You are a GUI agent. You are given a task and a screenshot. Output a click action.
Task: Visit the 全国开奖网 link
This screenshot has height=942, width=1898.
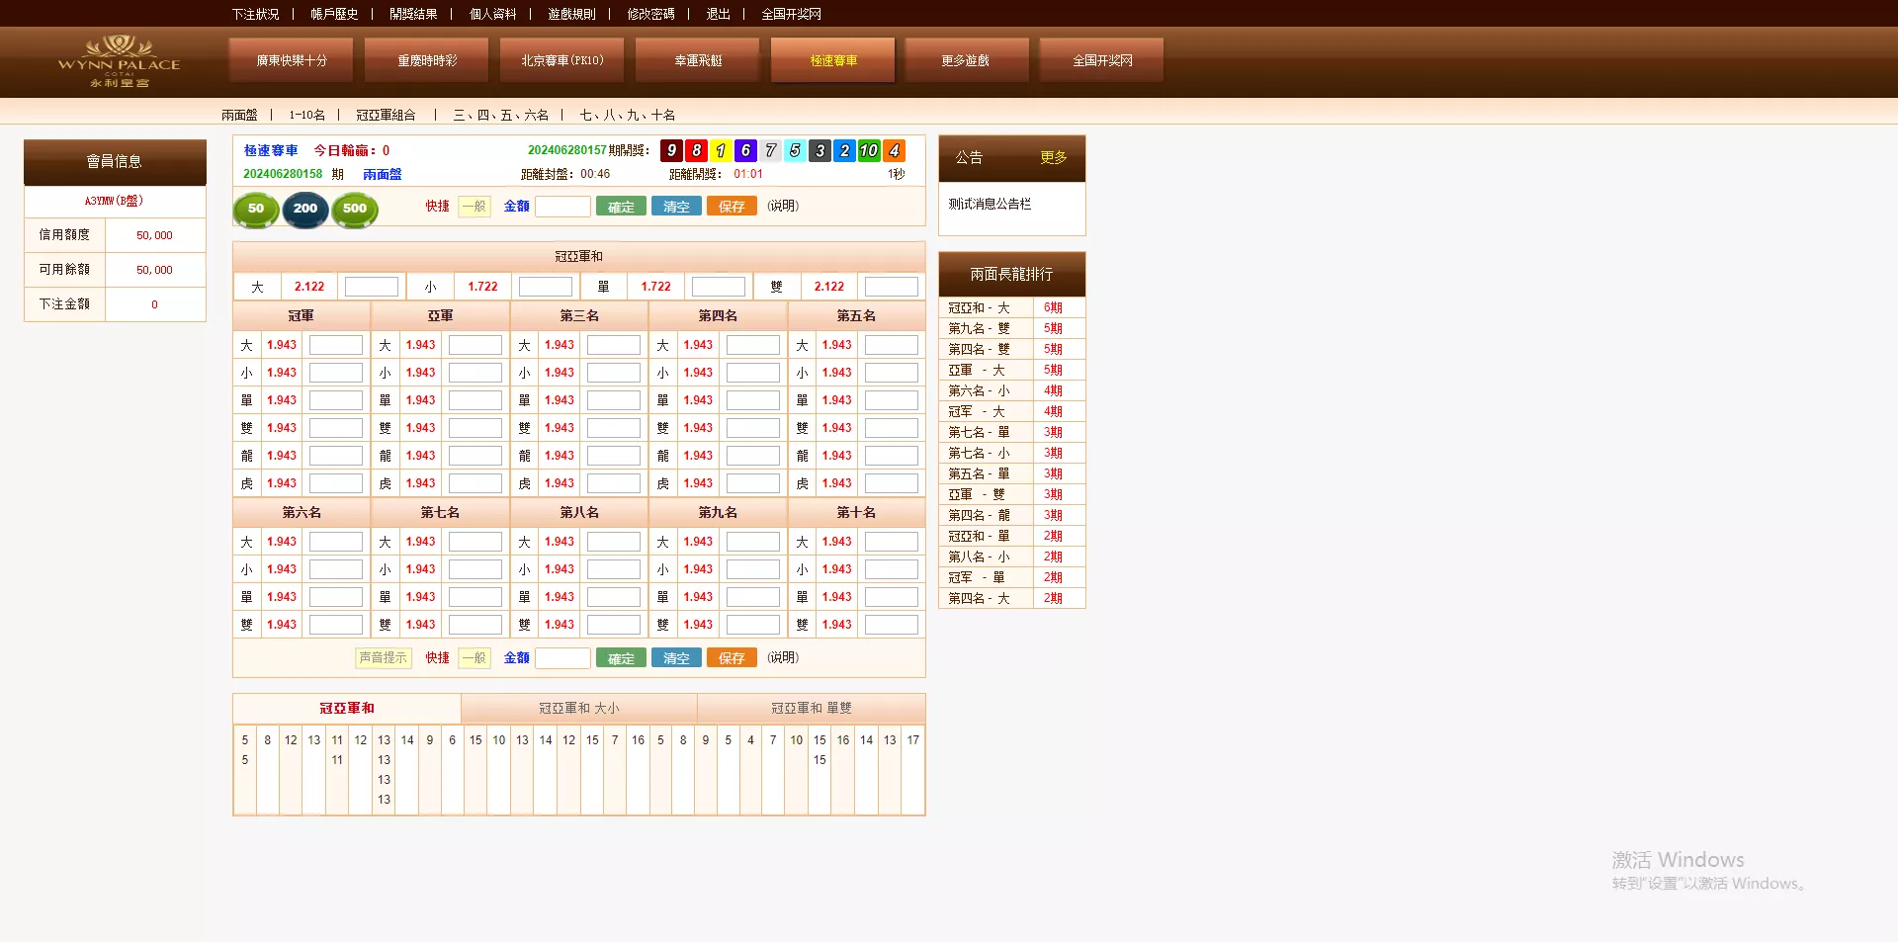tap(789, 14)
